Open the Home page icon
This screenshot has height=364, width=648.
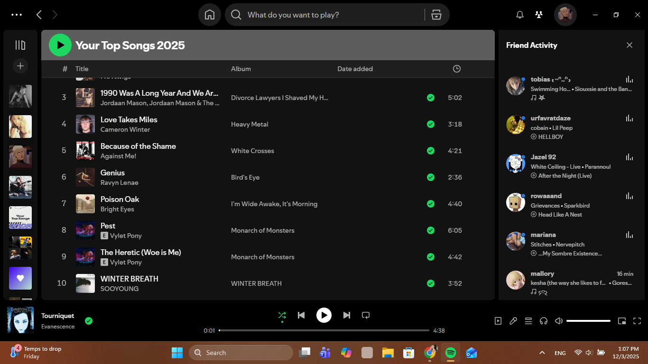(x=210, y=15)
